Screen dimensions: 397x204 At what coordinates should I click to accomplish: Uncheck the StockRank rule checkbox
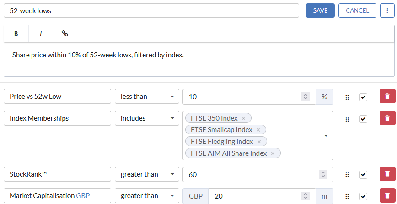(363, 174)
